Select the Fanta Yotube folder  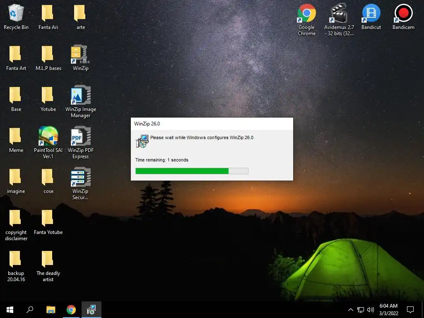point(48,222)
